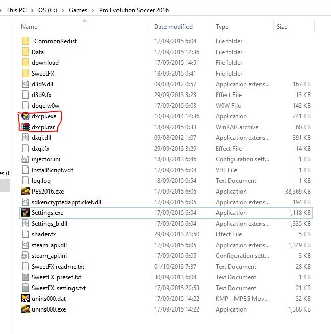
Task: Click date 18/03/2013 6:46
Action: click(175, 159)
